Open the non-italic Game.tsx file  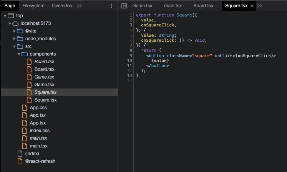(45, 85)
